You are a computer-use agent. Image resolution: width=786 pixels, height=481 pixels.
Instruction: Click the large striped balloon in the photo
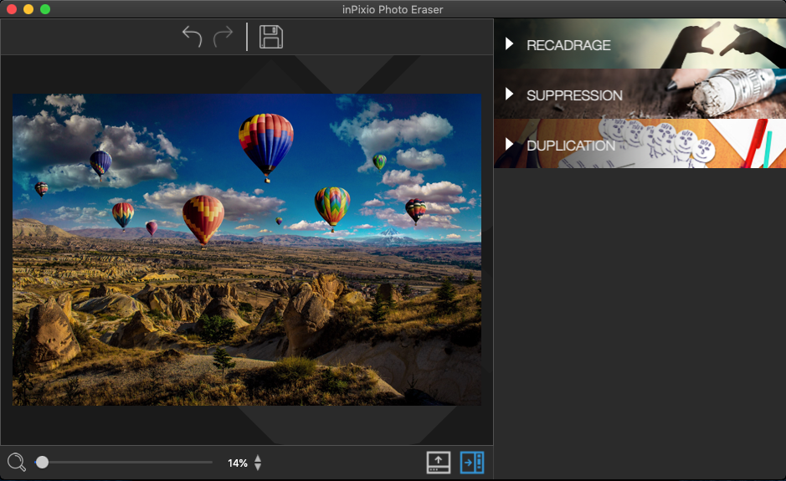pyautogui.click(x=266, y=142)
